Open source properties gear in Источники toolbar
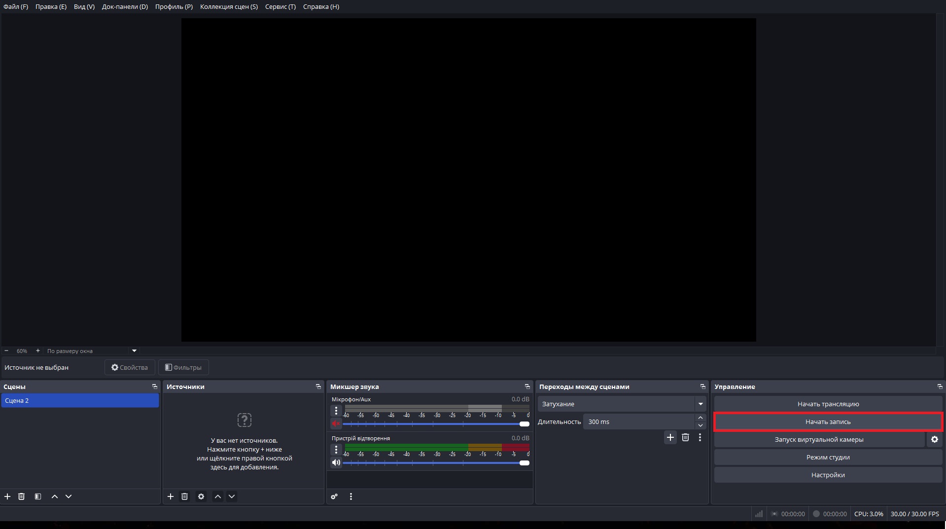Image resolution: width=946 pixels, height=529 pixels. tap(201, 496)
